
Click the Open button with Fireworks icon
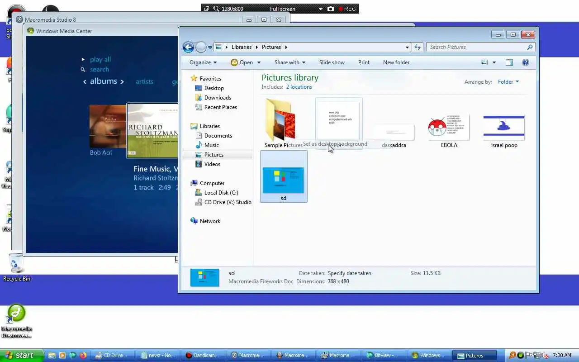[242, 62]
